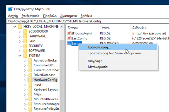Choose Τροποποίηση... from context menu
This screenshot has height=112, width=169.
coord(118,47)
